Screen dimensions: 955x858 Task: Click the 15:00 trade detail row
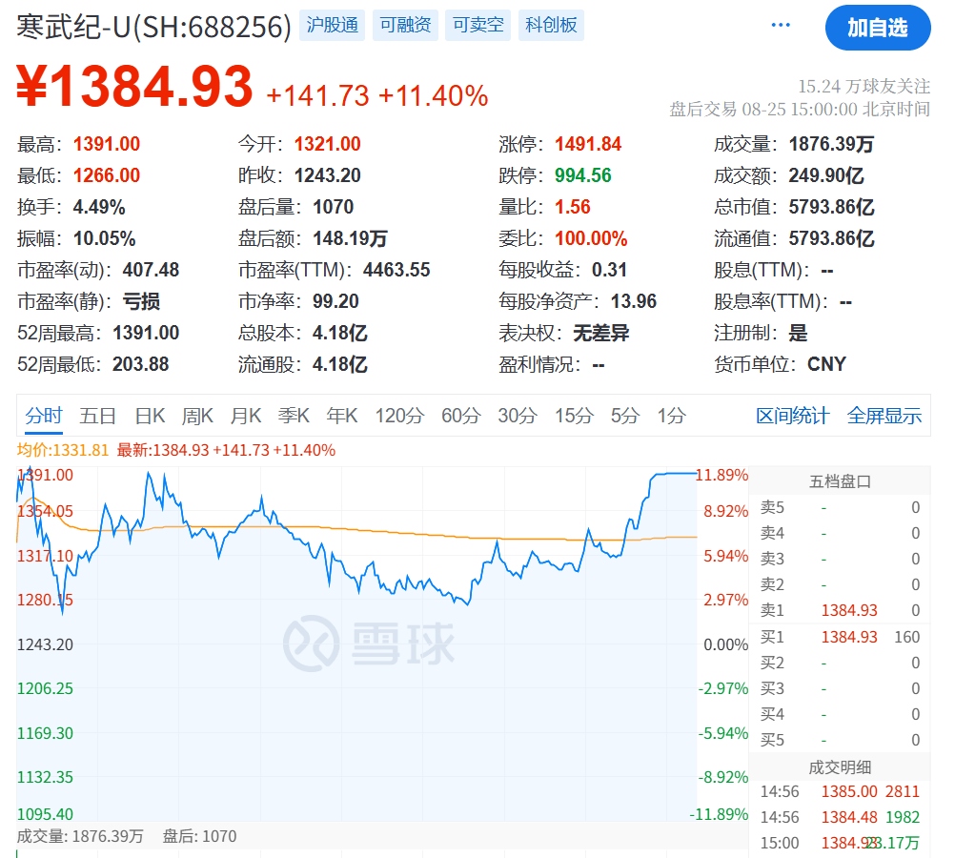[x=840, y=844]
